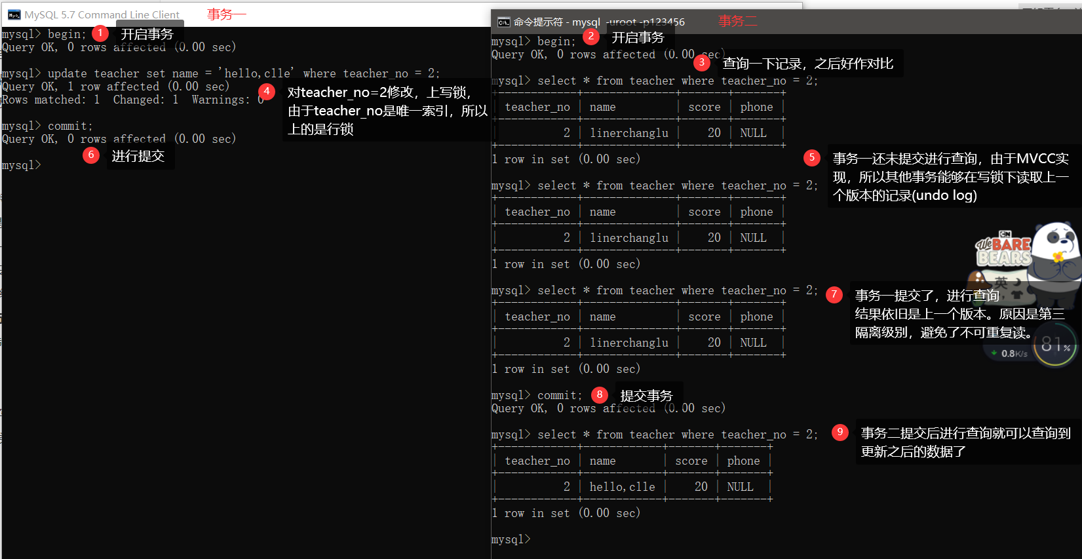1082x559 pixels.
Task: Click the '事务二提交后进行查询' annotation text
Action: click(x=966, y=442)
